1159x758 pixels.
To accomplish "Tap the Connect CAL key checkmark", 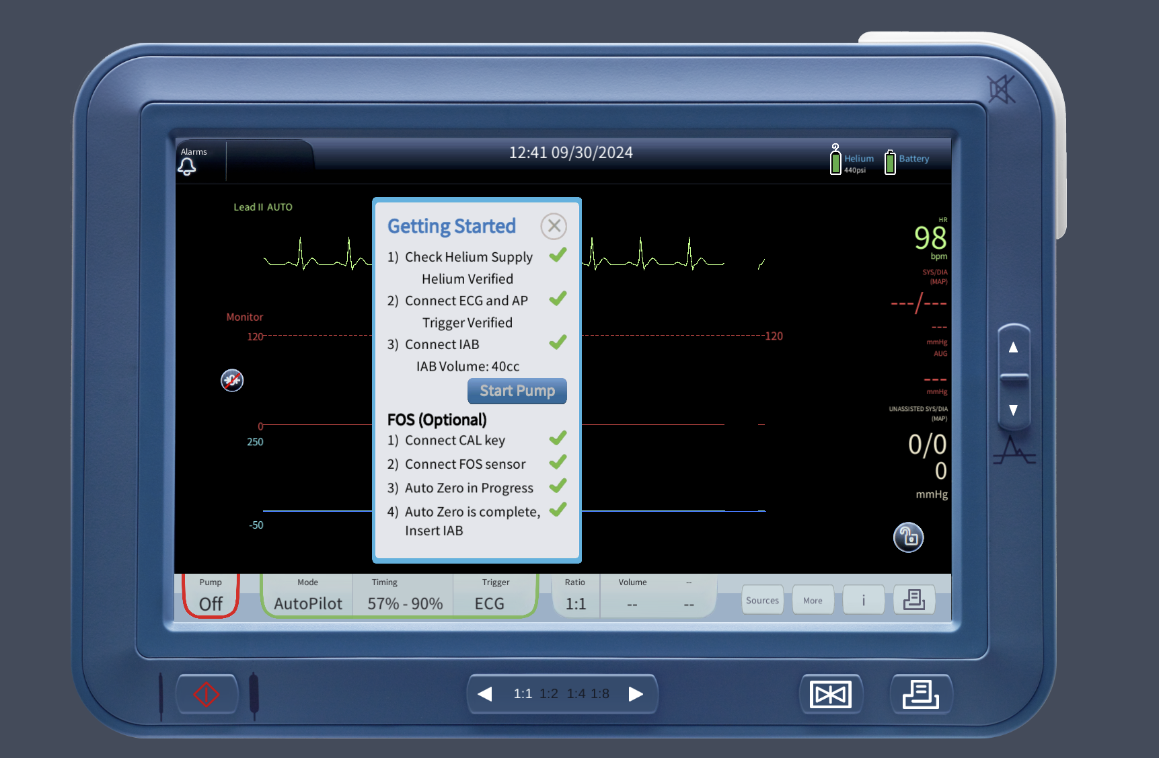I will (557, 438).
